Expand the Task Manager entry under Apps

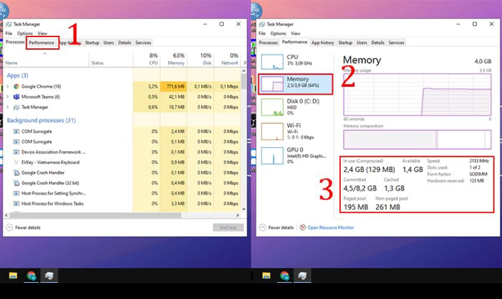[x=8, y=107]
